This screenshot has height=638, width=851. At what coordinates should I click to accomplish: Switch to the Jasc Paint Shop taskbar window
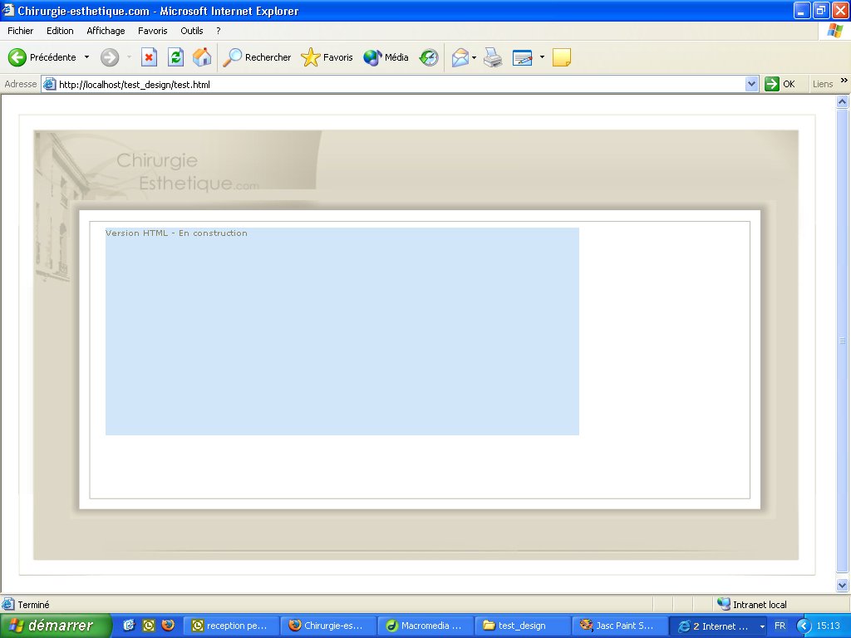click(x=618, y=626)
